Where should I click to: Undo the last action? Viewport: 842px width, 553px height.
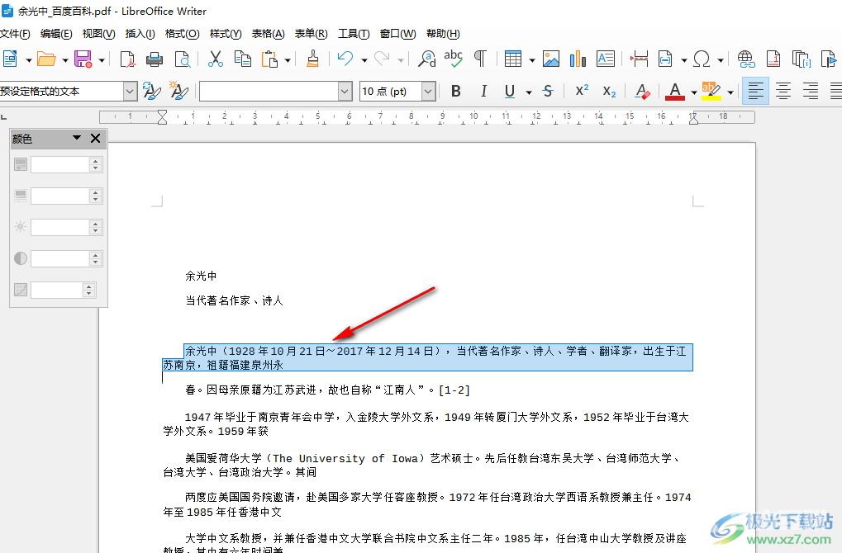(345, 59)
